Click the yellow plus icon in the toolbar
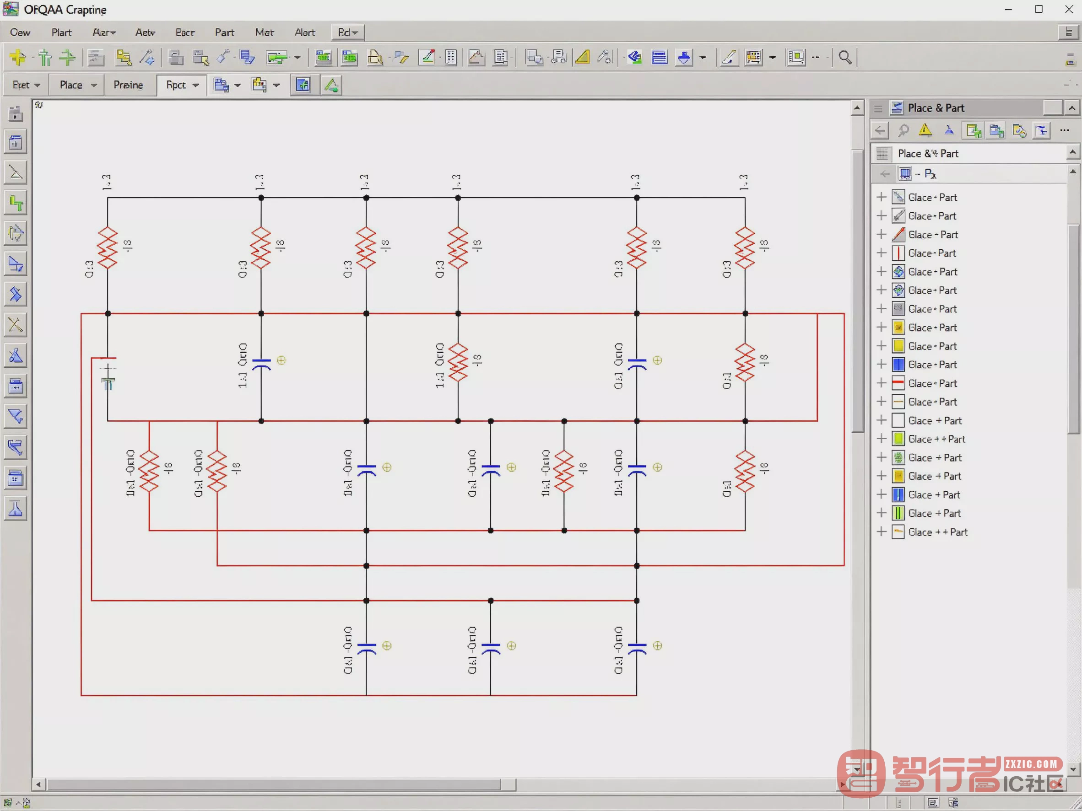 [18, 57]
